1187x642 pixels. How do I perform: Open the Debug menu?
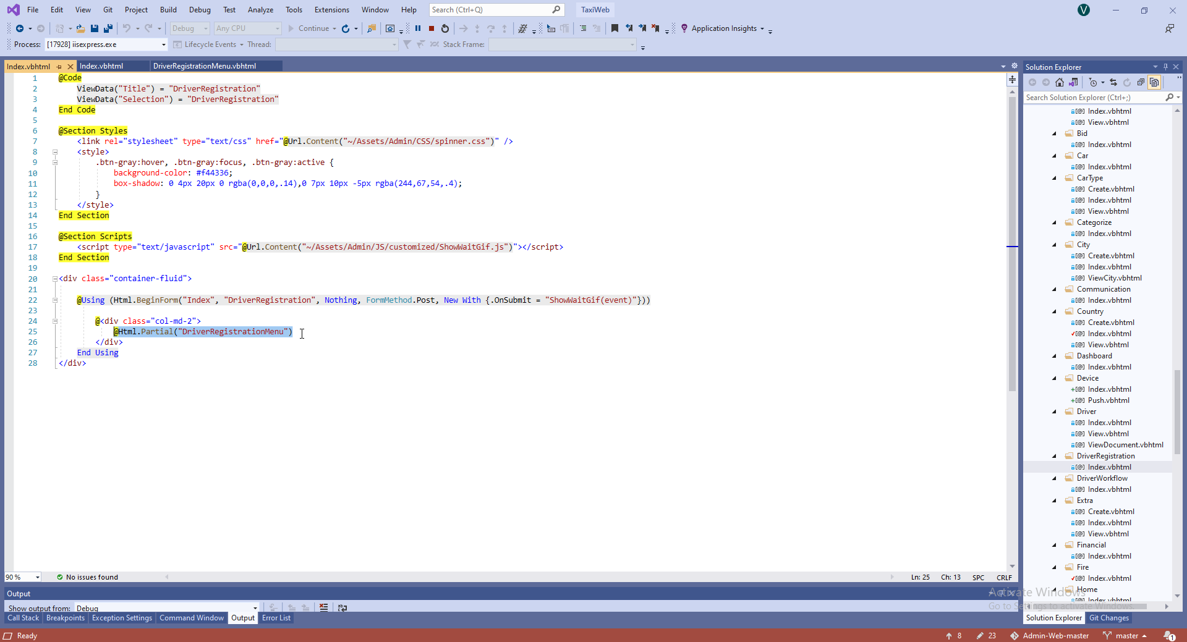coord(200,10)
